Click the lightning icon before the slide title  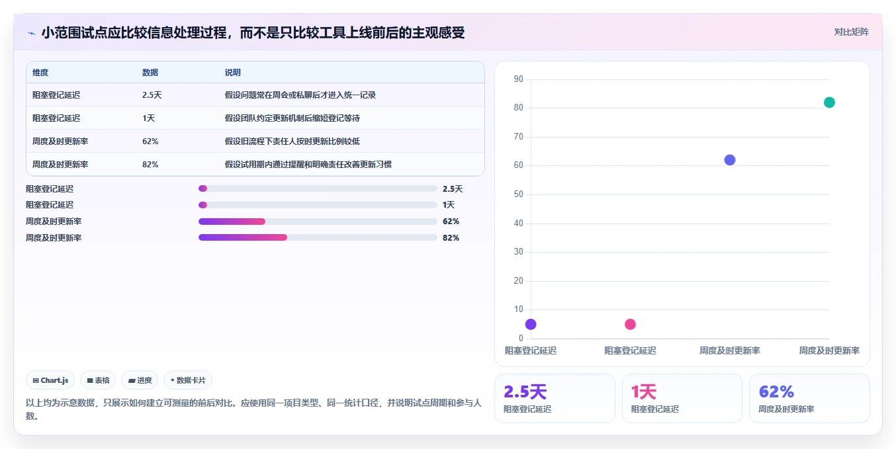click(x=31, y=32)
